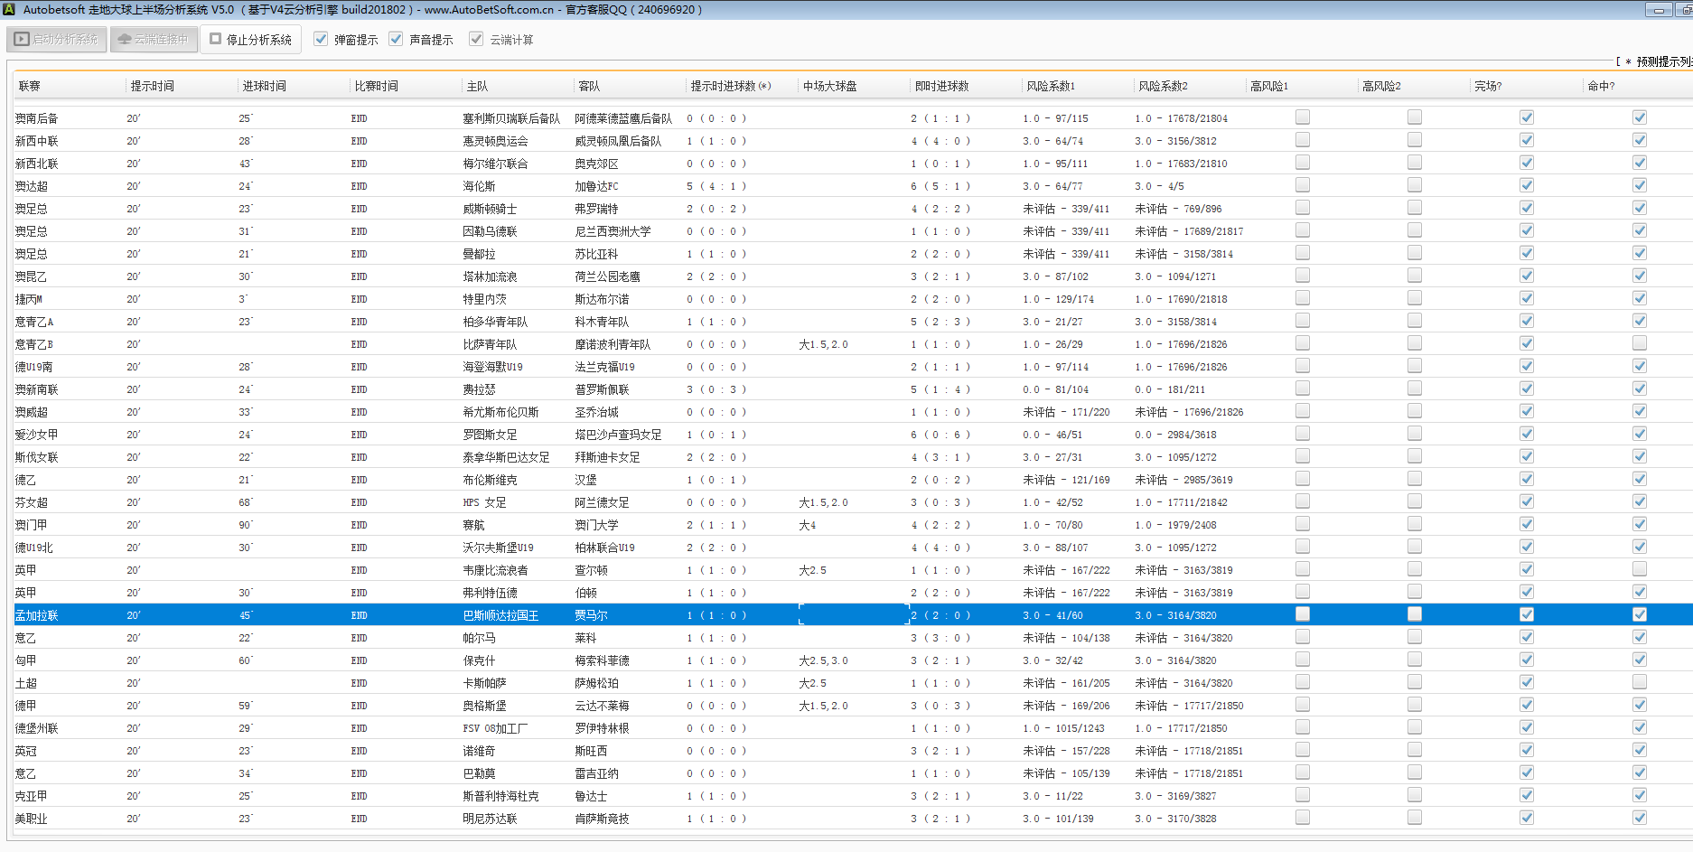1693x852 pixels.
Task: Uncheck 完场? box in the 美职业 row
Action: point(1527,818)
